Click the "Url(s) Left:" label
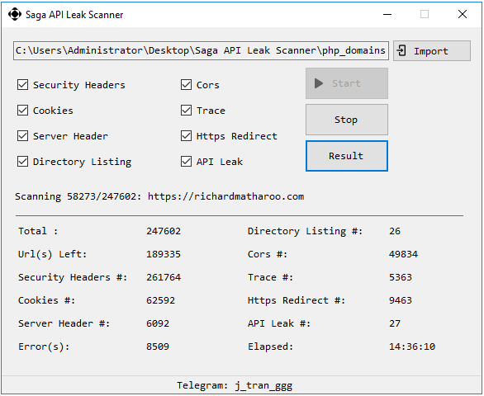This screenshot has width=484, height=396. [53, 254]
